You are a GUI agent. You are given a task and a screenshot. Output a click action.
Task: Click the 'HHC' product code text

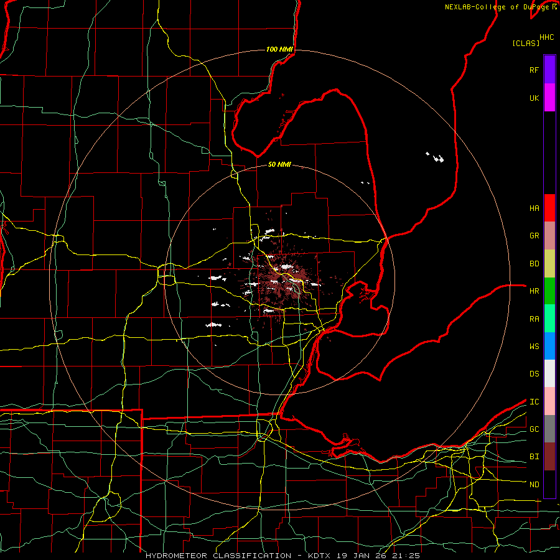pyautogui.click(x=546, y=37)
